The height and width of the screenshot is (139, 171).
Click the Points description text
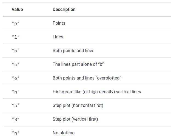tap(59, 23)
